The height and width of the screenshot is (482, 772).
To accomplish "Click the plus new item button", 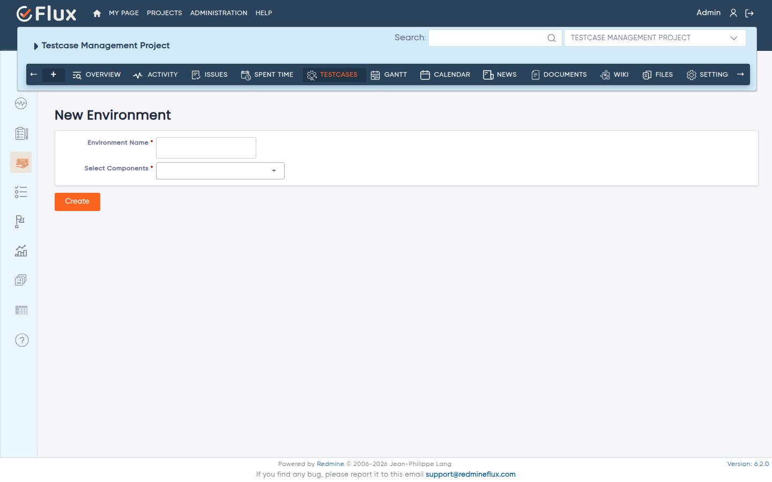I will click(x=54, y=75).
